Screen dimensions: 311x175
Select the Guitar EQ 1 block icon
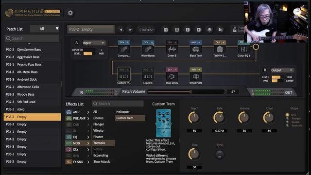[x=243, y=49]
